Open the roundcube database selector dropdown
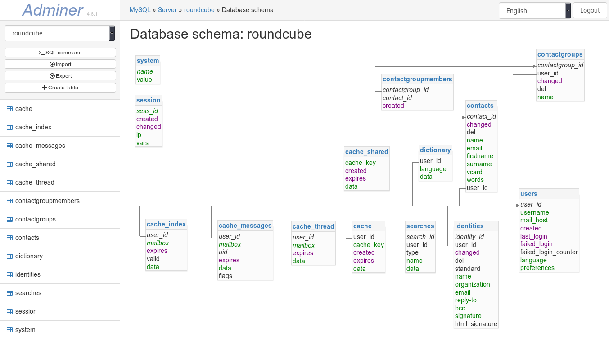609x345 pixels. pyautogui.click(x=57, y=33)
